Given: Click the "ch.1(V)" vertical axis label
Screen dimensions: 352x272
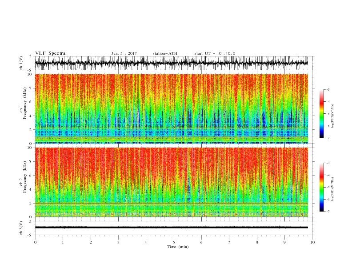Looking at the screenshot, I should click(21, 63).
